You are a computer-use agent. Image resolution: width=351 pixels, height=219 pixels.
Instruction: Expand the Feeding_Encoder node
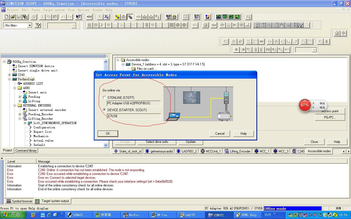tap(20, 114)
